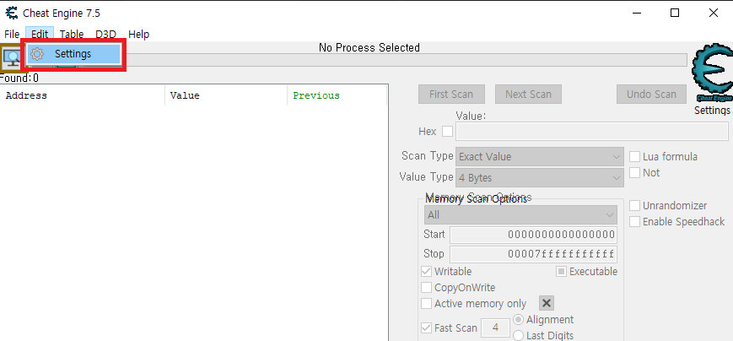The image size is (733, 341).
Task: Click the First Scan button
Action: point(451,94)
